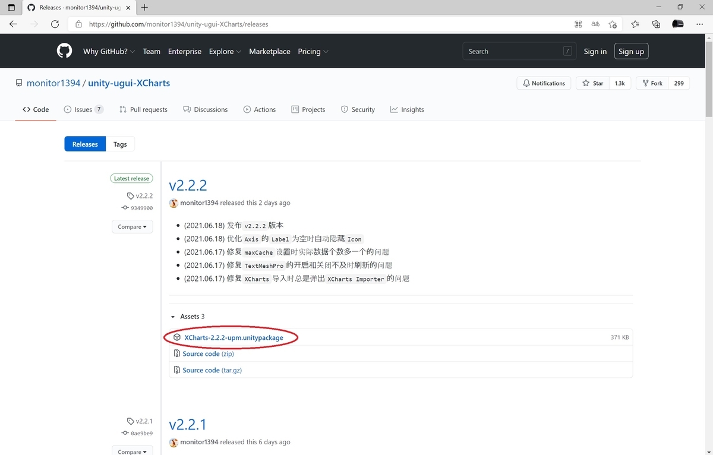Screen dimensions: 713x455
Task: Click the Sign up button
Action: coord(631,51)
